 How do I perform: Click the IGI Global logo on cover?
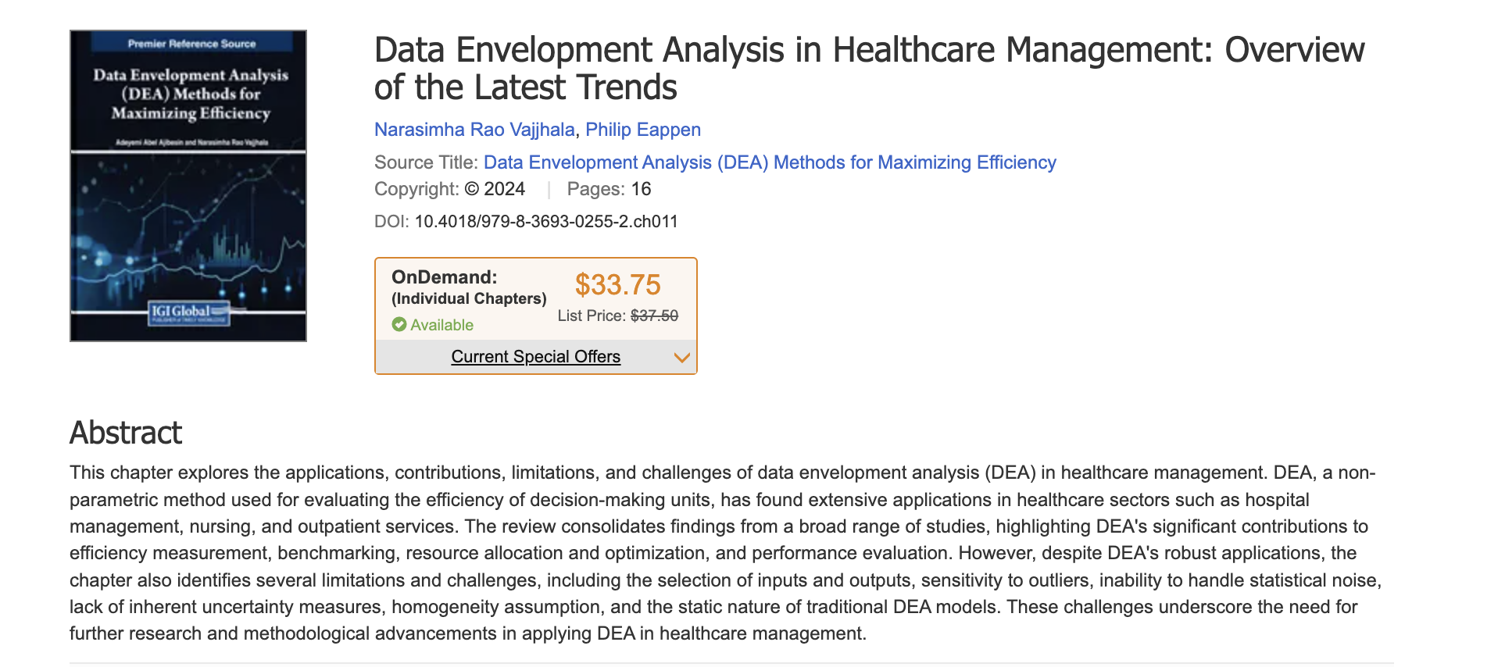point(189,313)
